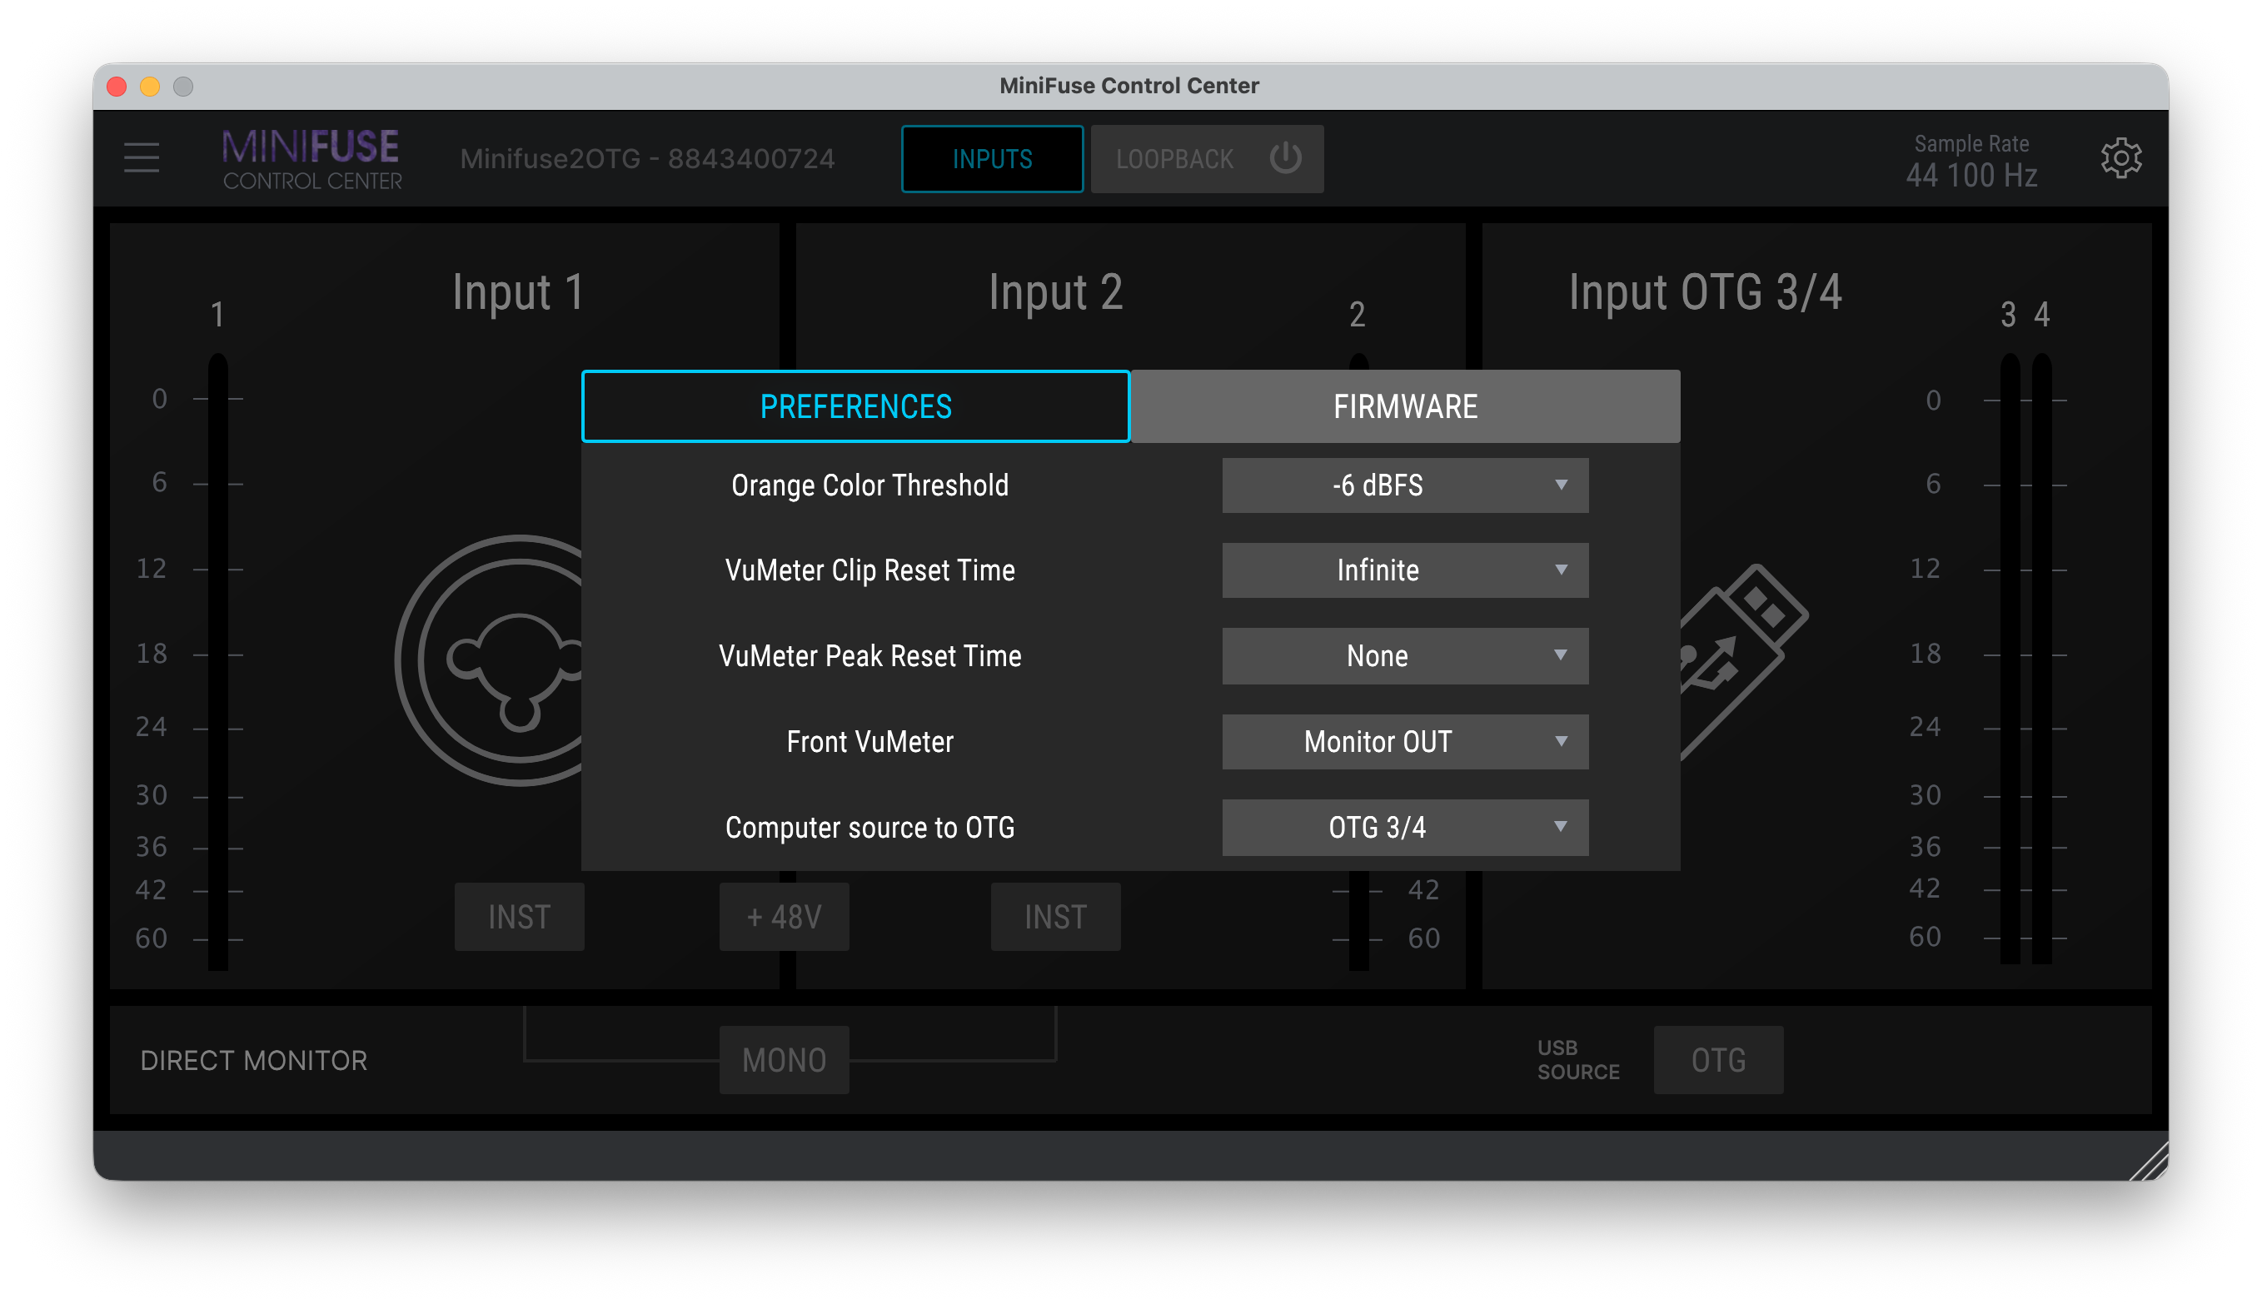Open the Front VuMeter dropdown
This screenshot has width=2262, height=1304.
point(1404,742)
